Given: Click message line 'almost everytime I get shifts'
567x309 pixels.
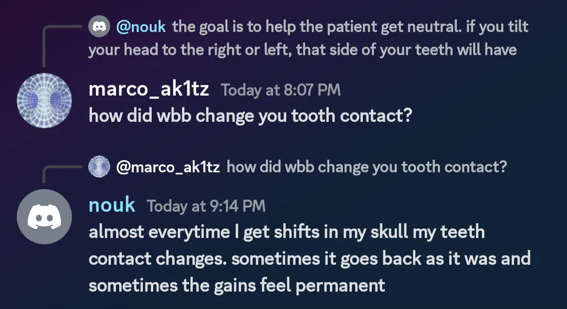Looking at the screenshot, I should pyautogui.click(x=287, y=232).
